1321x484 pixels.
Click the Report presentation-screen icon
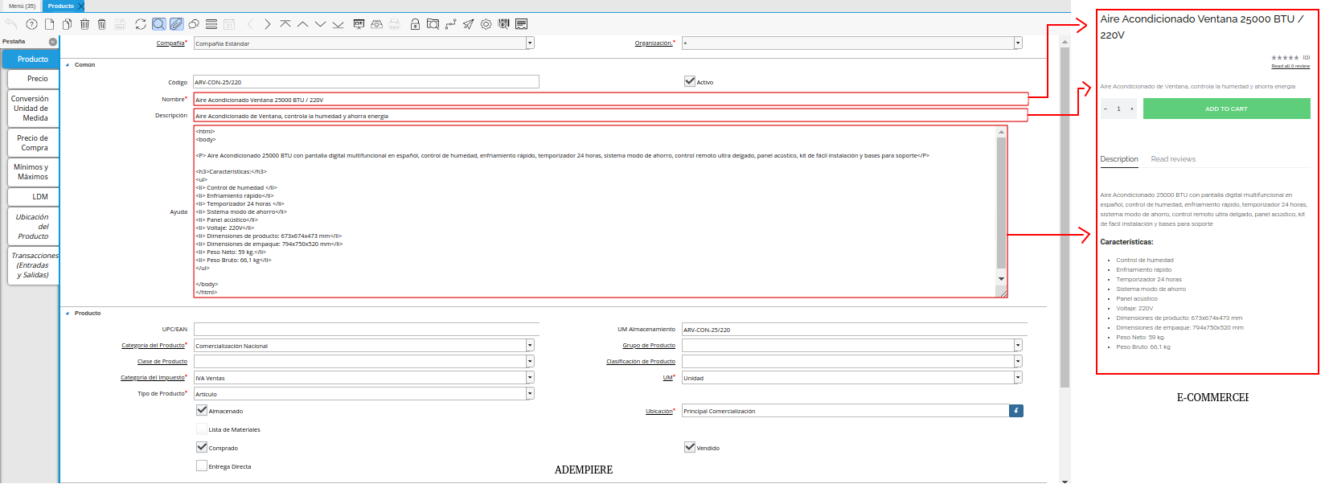point(359,24)
